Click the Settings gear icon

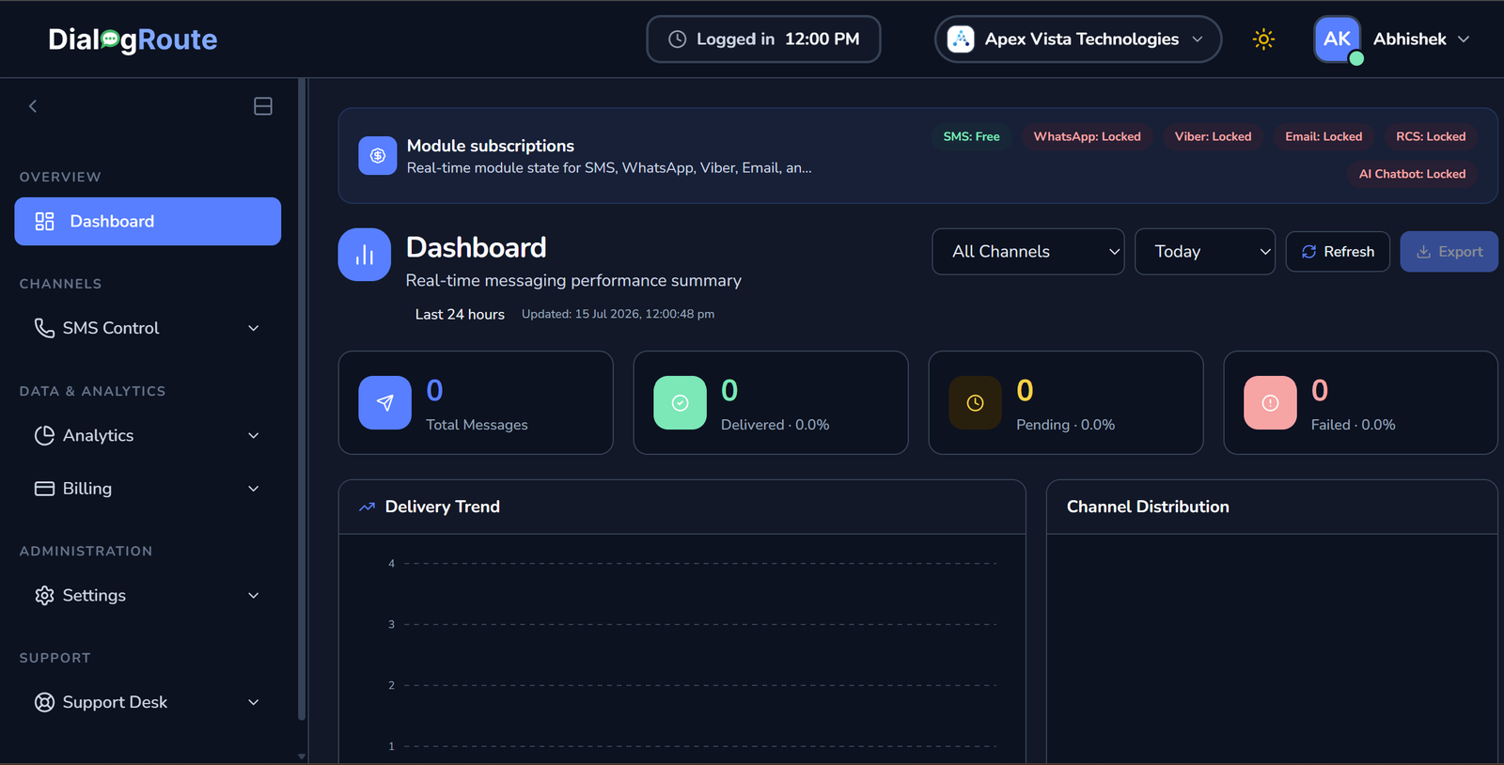(x=44, y=596)
